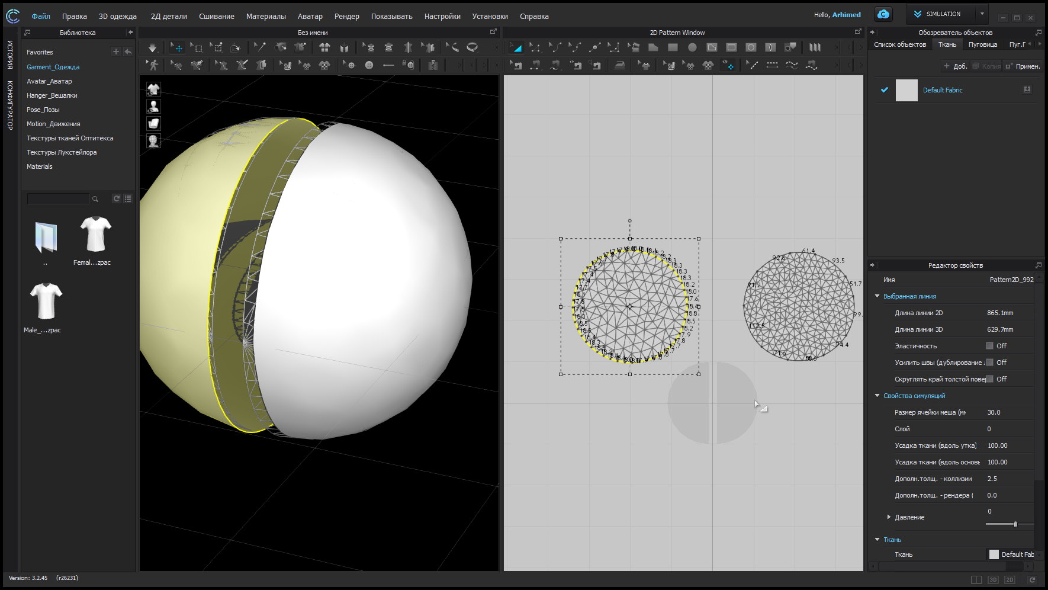Open the SIMULATION mode dropdown arrow

(x=982, y=14)
